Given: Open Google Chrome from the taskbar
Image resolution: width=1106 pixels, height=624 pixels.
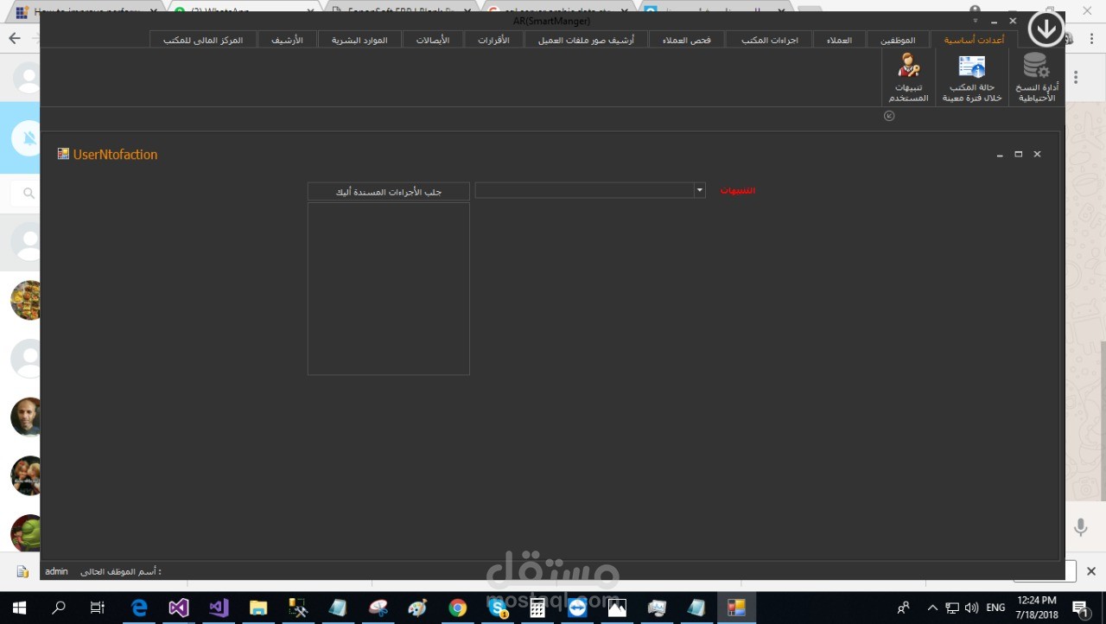Looking at the screenshot, I should click(457, 608).
